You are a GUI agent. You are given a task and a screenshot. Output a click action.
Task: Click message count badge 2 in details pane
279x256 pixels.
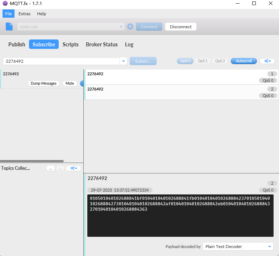272,183
